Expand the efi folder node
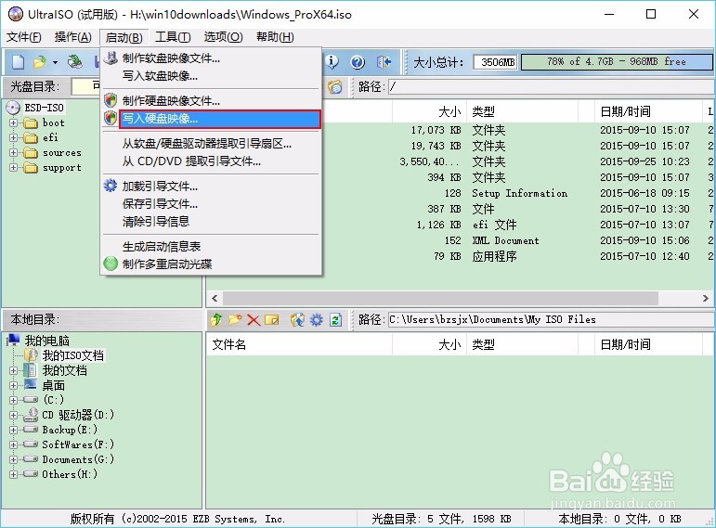This screenshot has height=528, width=716. click(x=13, y=138)
